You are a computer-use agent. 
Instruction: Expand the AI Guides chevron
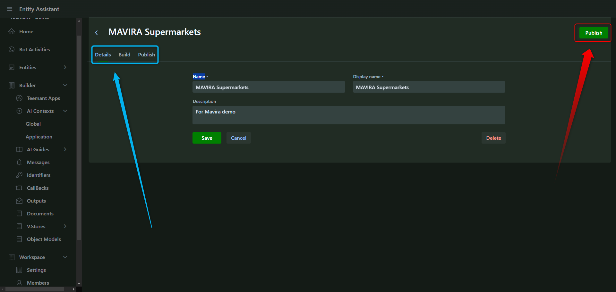click(x=65, y=149)
